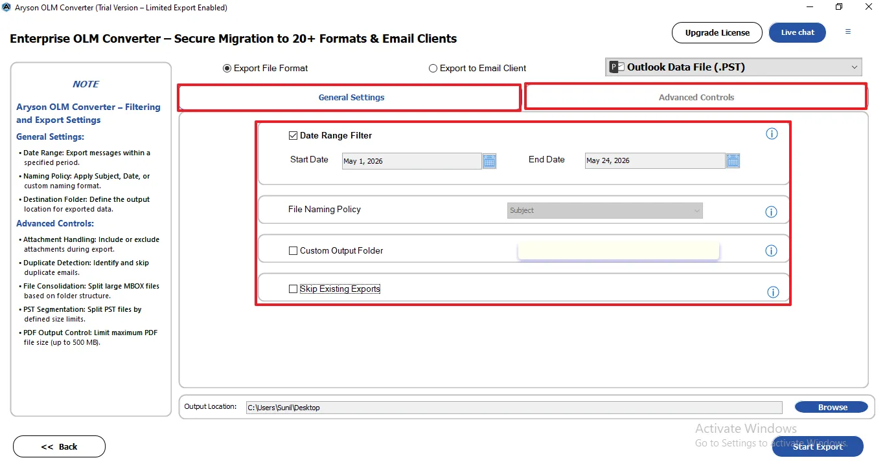Screen dimensions: 885x471
Task: Open the File Naming Policy Subject dropdown
Action: [x=605, y=210]
